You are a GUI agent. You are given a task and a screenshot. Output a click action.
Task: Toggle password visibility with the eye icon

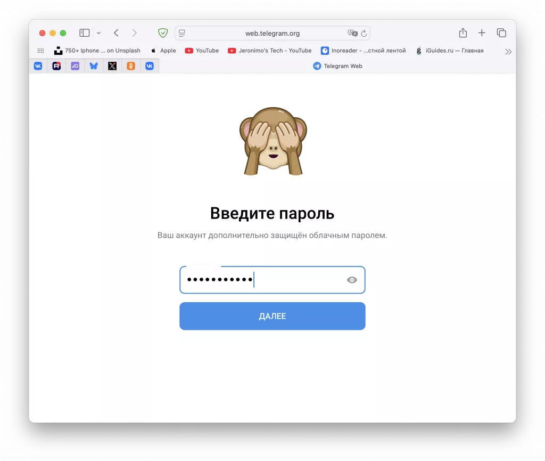point(351,279)
